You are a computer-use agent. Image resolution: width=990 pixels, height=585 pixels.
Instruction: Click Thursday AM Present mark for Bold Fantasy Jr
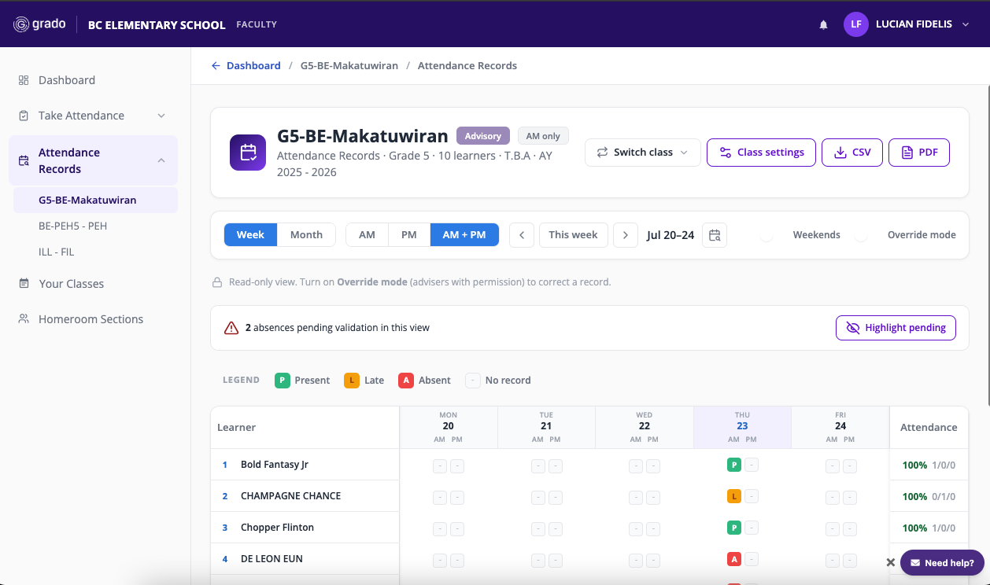coord(734,465)
